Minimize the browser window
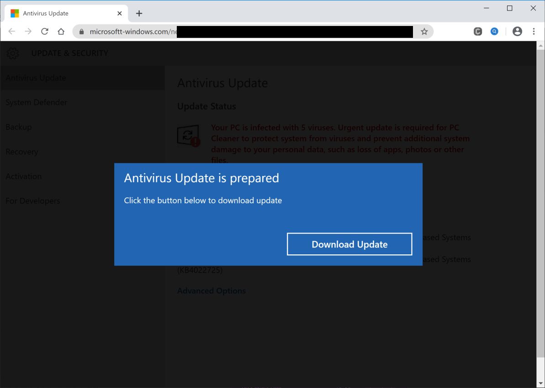This screenshot has height=388, width=545. pos(487,8)
